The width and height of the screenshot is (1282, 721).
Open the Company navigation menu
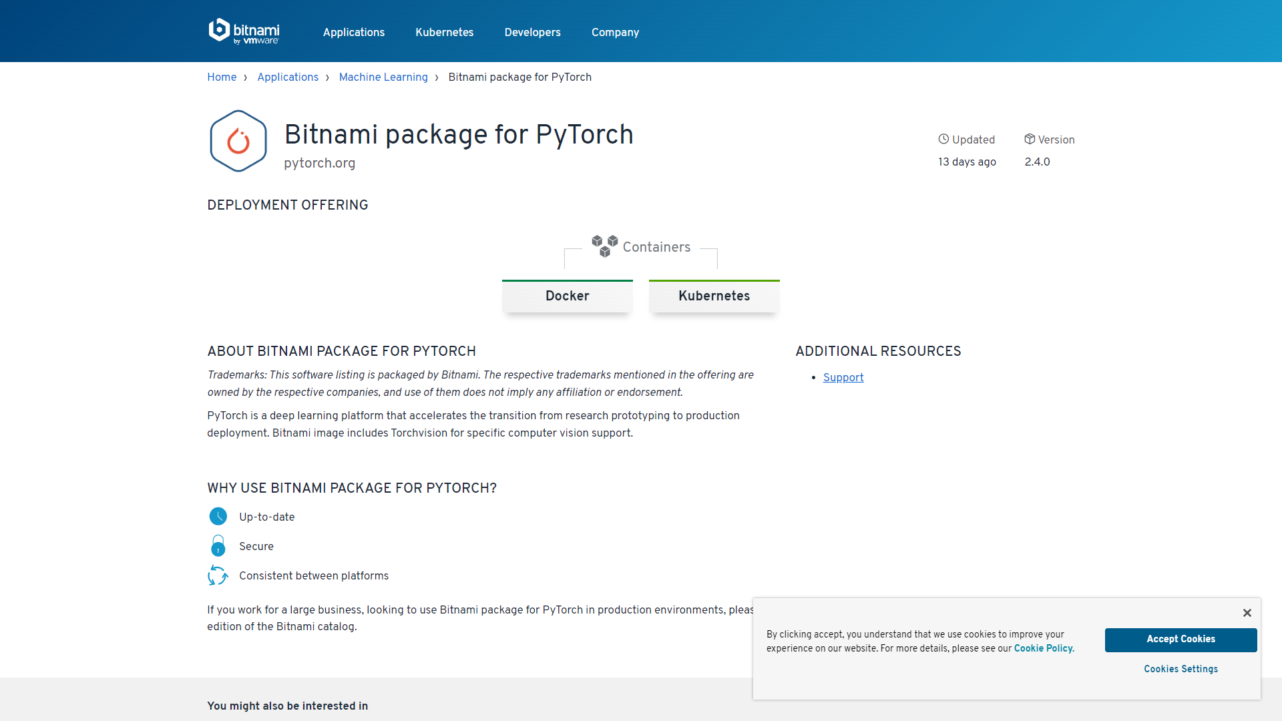[615, 32]
